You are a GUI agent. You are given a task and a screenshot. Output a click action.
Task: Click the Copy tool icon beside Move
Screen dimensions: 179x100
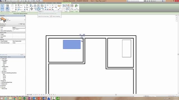(35, 9)
